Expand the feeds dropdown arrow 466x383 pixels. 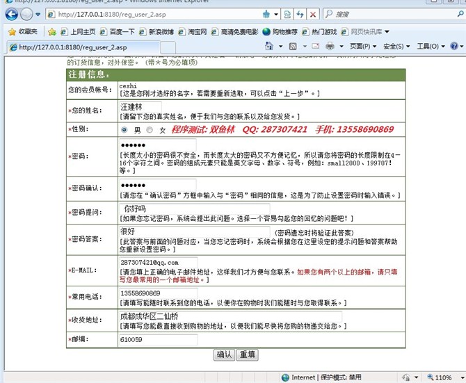(305, 47)
